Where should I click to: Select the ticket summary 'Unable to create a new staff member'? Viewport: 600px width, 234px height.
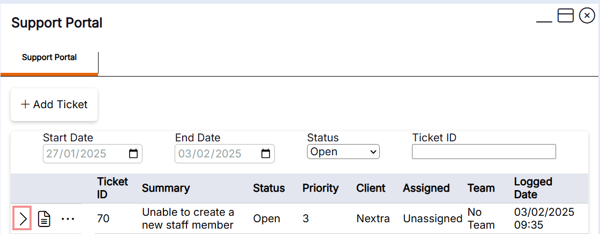(x=188, y=218)
